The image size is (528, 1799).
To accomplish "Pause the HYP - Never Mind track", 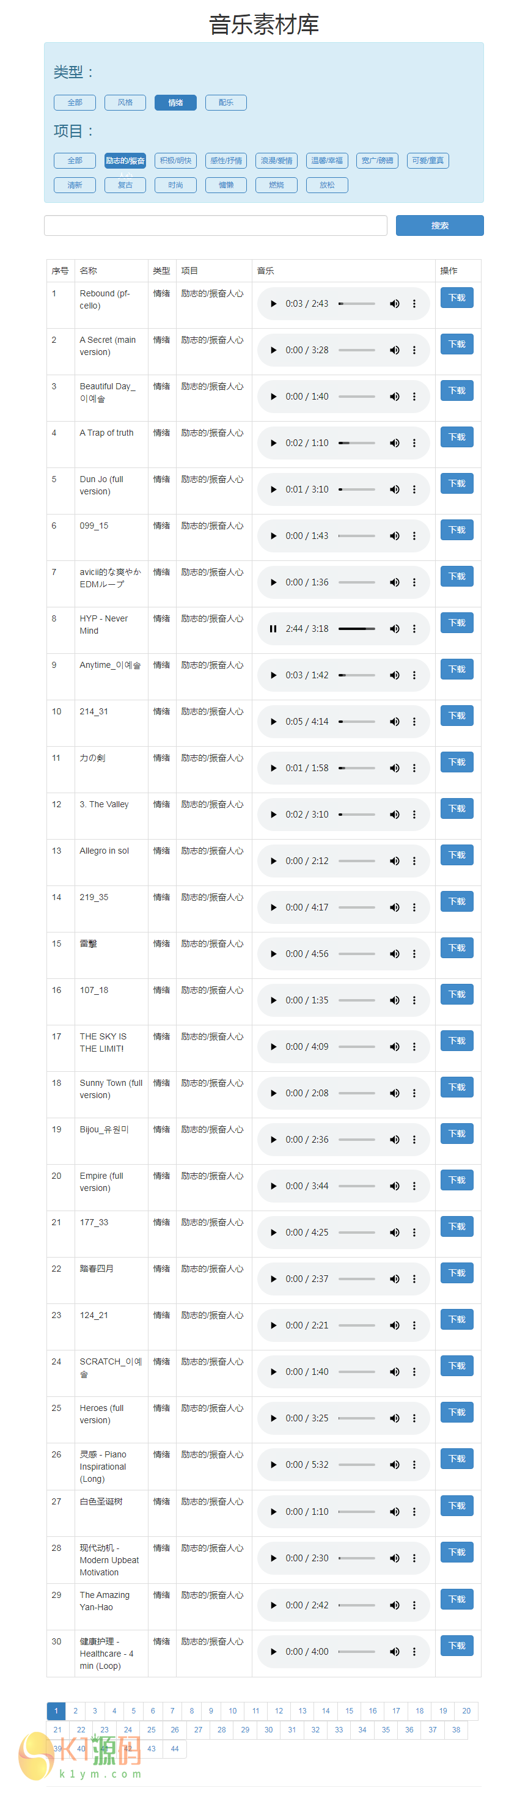I will [x=273, y=629].
